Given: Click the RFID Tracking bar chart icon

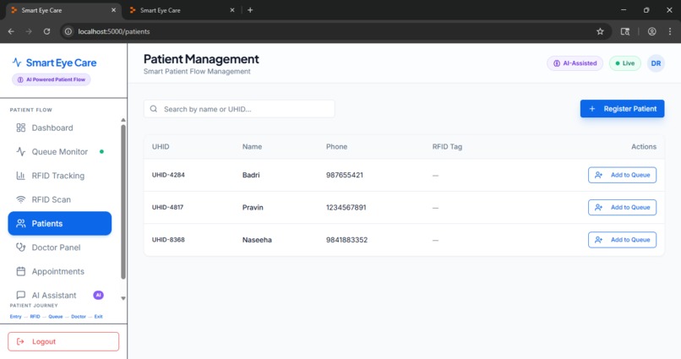Looking at the screenshot, I should click(21, 176).
